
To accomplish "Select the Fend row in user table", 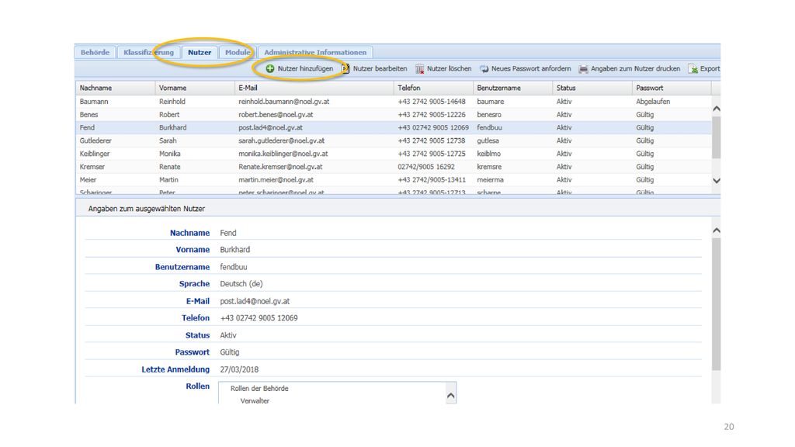I will pos(394,128).
